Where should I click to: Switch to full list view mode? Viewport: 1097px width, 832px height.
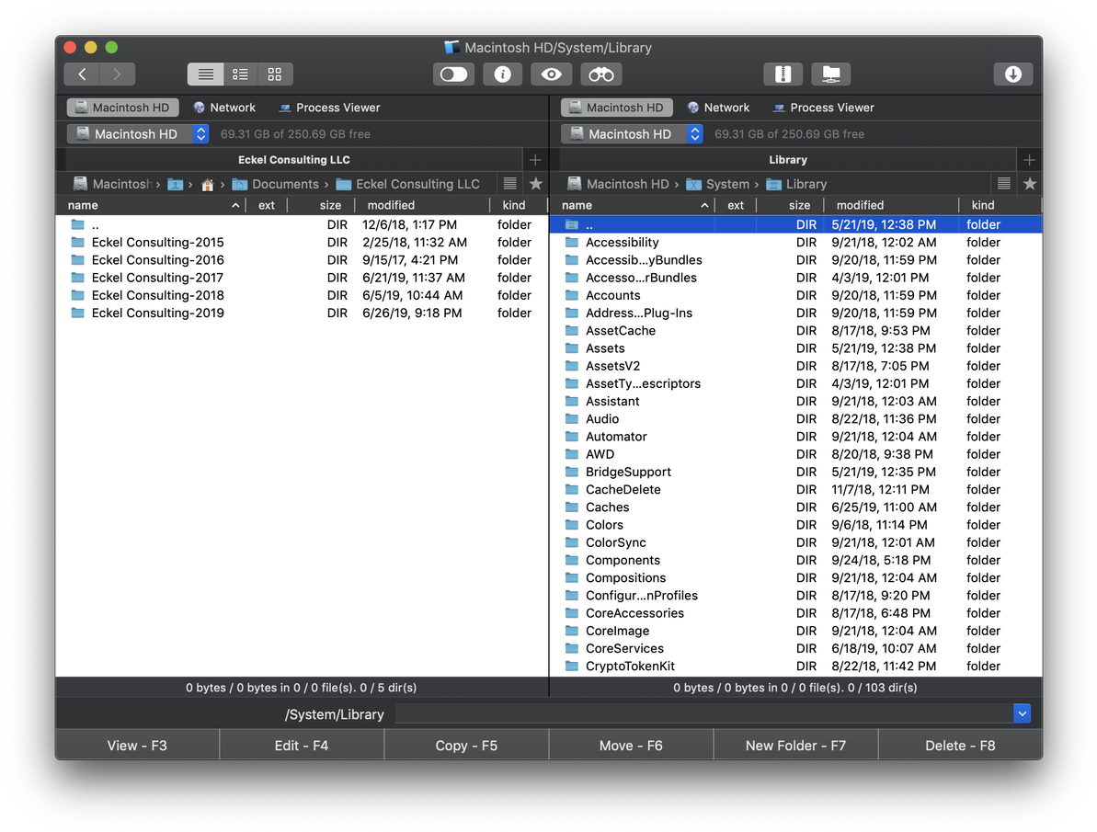[206, 74]
